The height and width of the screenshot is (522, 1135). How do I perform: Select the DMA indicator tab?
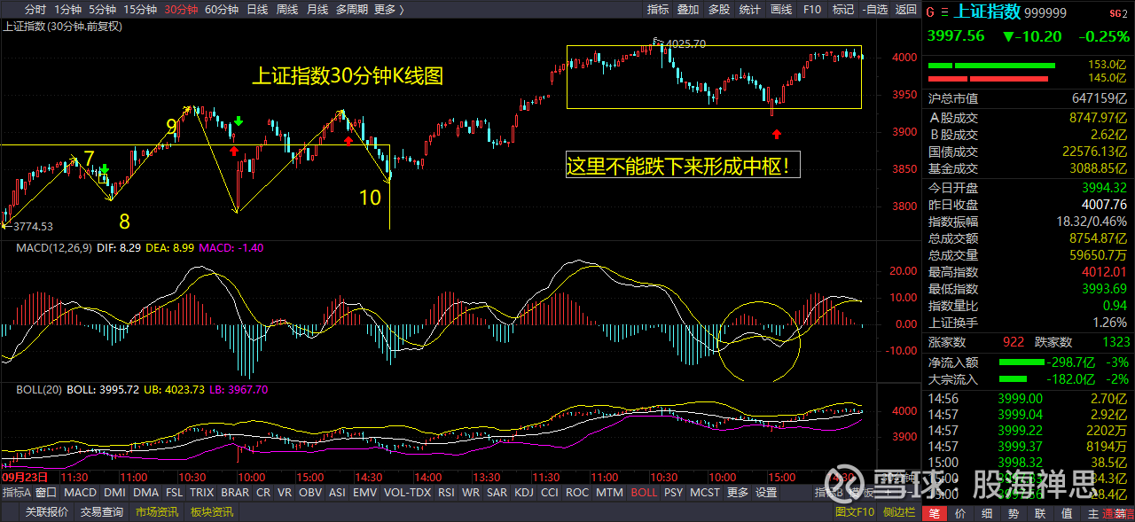[146, 493]
